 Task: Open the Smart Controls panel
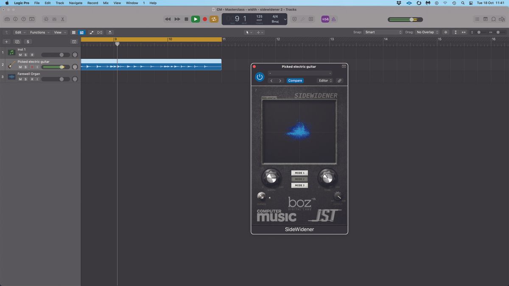point(46,19)
